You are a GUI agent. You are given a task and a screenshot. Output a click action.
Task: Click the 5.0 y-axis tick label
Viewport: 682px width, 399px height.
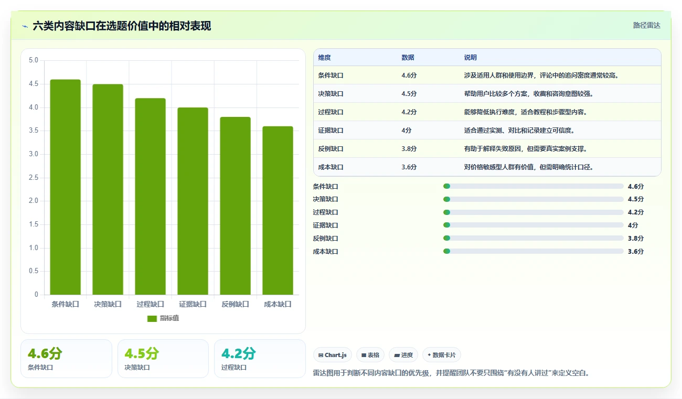[34, 60]
